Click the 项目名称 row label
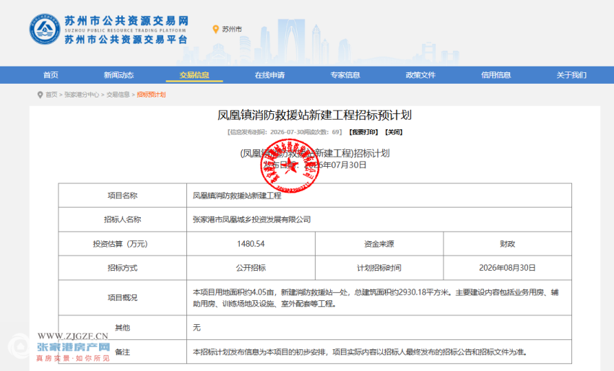This screenshot has width=614, height=371. tap(123, 196)
